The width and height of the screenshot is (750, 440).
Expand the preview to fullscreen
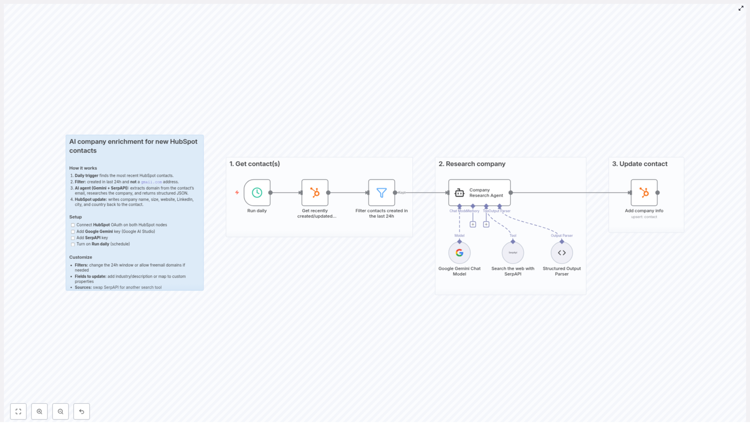[741, 8]
